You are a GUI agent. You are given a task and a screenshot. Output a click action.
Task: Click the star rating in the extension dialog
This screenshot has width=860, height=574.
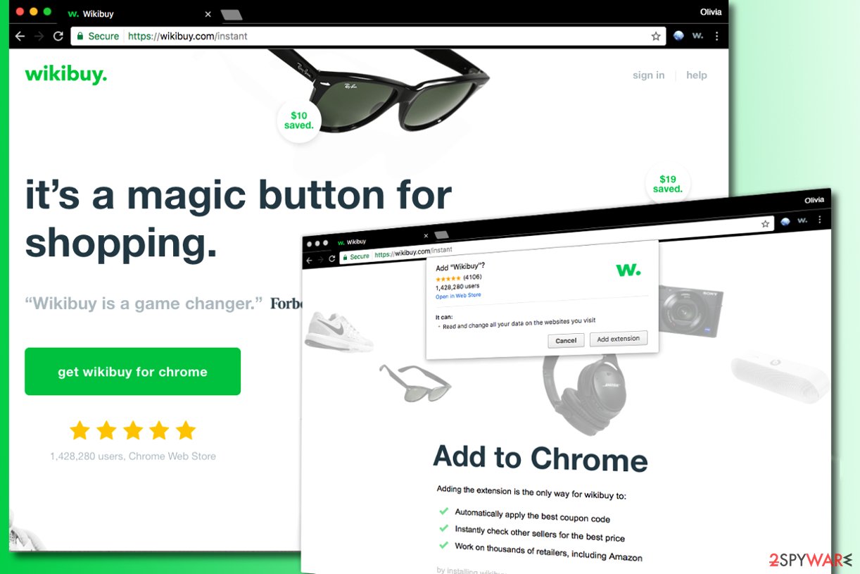[x=448, y=278]
